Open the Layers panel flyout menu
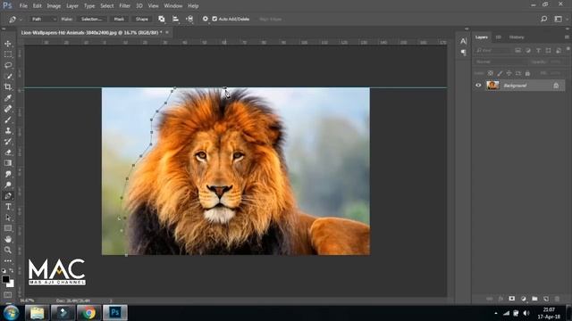The width and height of the screenshot is (572, 321). [x=567, y=37]
